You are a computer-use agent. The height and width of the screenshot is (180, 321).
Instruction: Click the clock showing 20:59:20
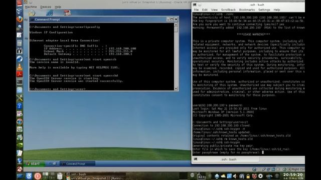[x=293, y=175]
